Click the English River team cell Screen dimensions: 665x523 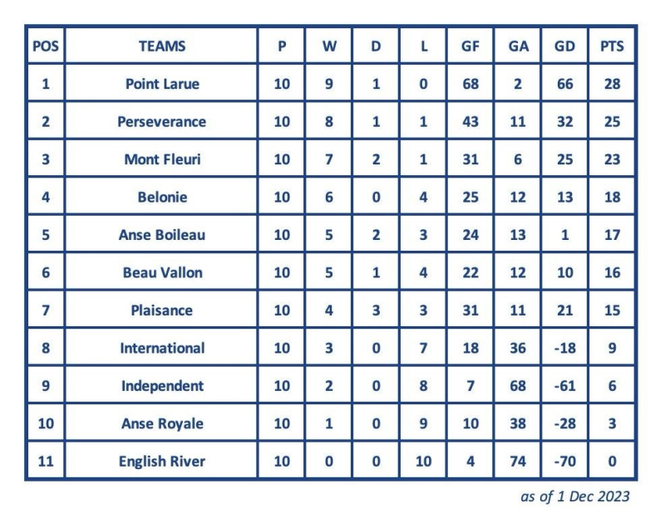(x=161, y=462)
